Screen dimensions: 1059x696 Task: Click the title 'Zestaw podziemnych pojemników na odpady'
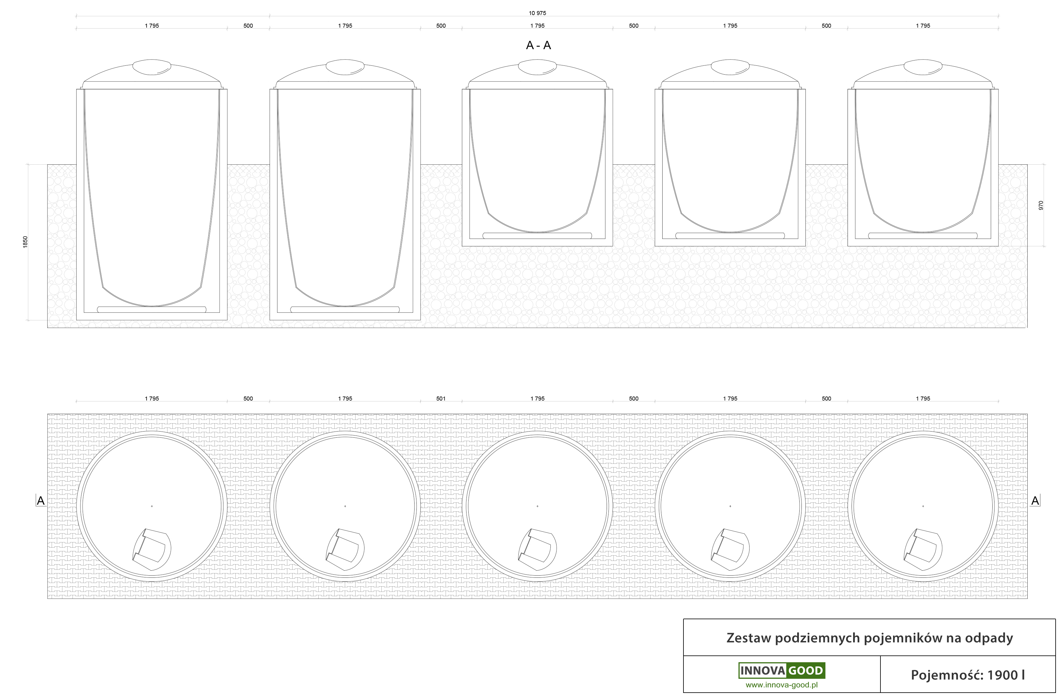[869, 638]
